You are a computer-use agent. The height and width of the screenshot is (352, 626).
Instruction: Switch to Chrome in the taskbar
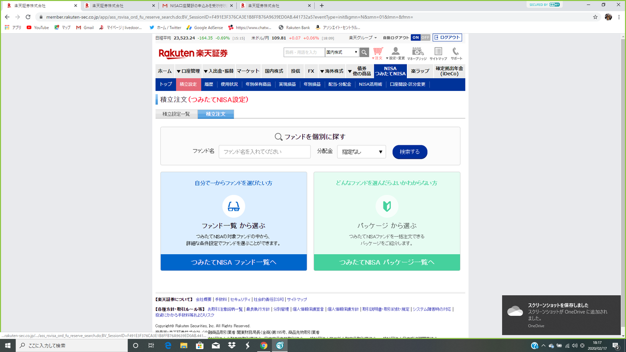264,346
